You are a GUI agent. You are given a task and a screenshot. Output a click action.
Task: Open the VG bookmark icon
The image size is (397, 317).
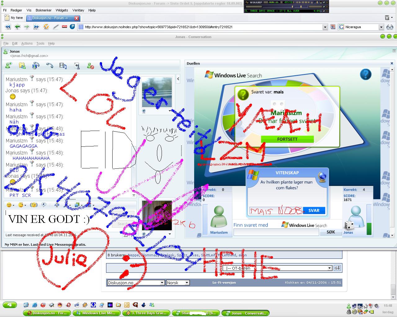tap(65, 27)
